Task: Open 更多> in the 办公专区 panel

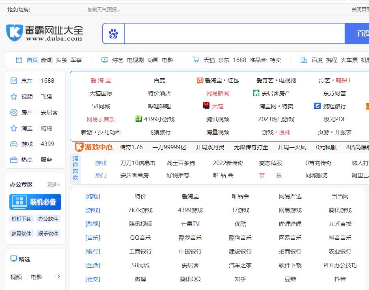Action: click(54, 185)
